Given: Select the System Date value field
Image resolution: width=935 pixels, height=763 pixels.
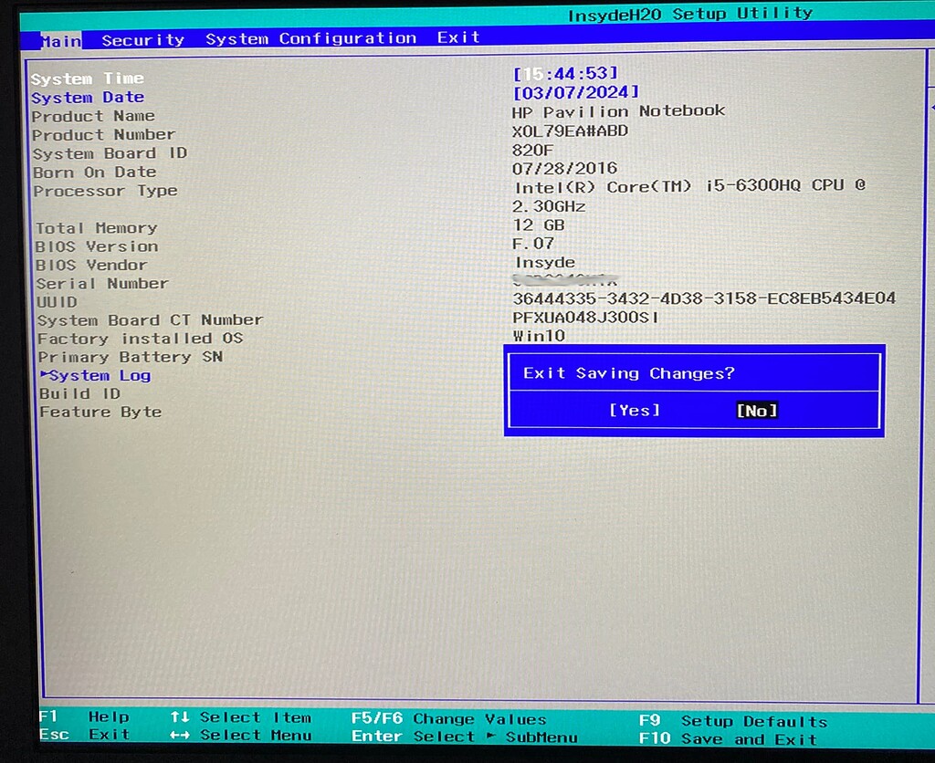Looking at the screenshot, I should click(576, 92).
